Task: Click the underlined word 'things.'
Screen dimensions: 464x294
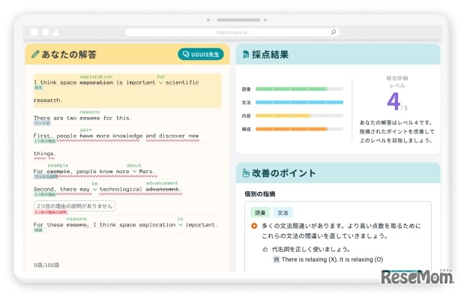Action: coord(45,154)
